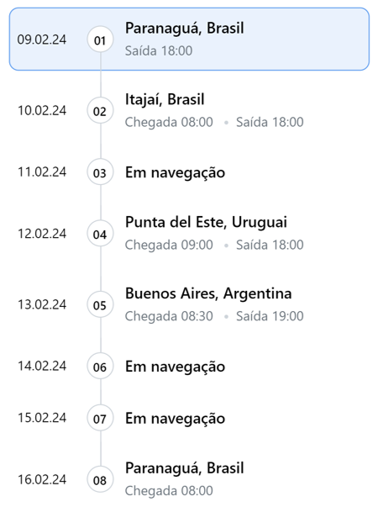Click the day 02 circle marker
The height and width of the screenshot is (507, 383).
click(x=100, y=111)
